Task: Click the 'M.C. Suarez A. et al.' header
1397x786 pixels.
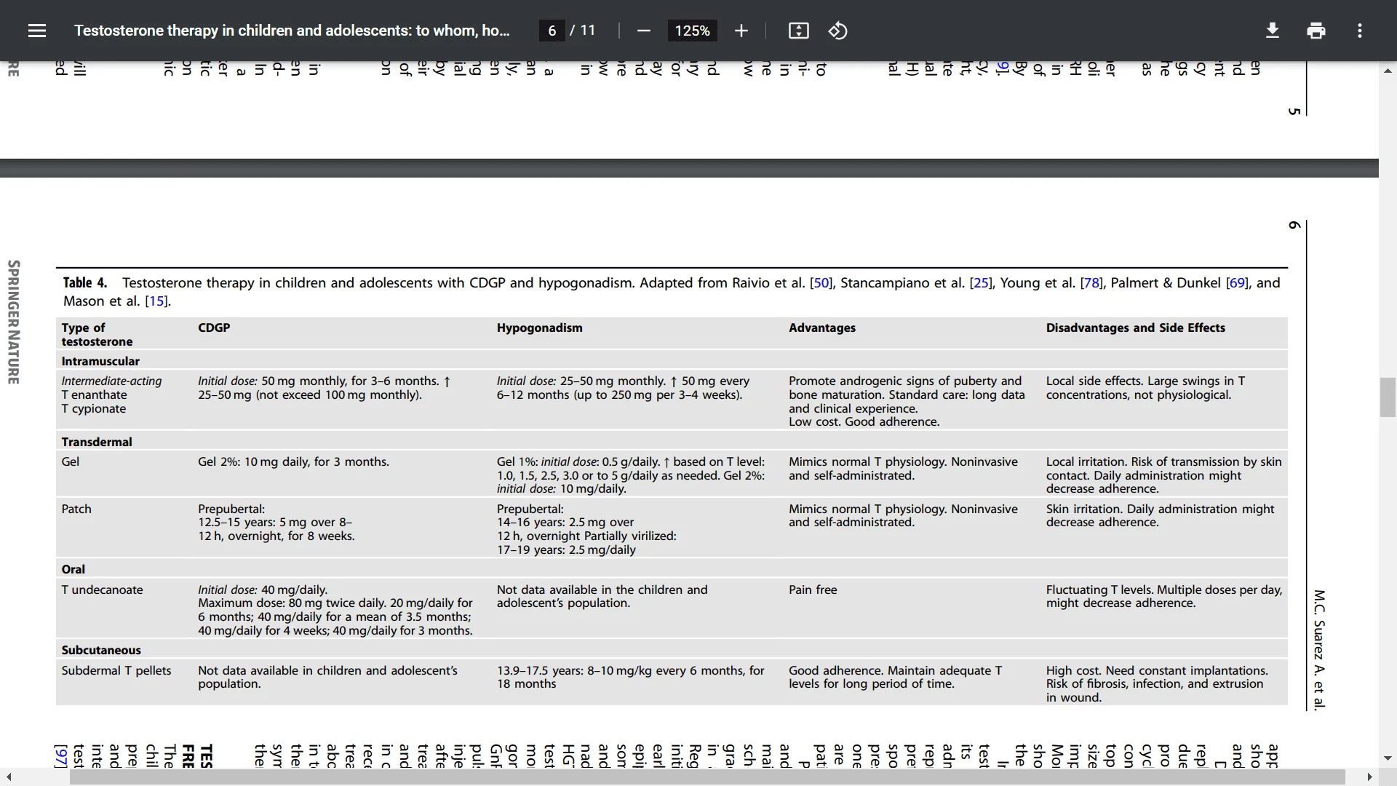Action: click(x=1319, y=650)
